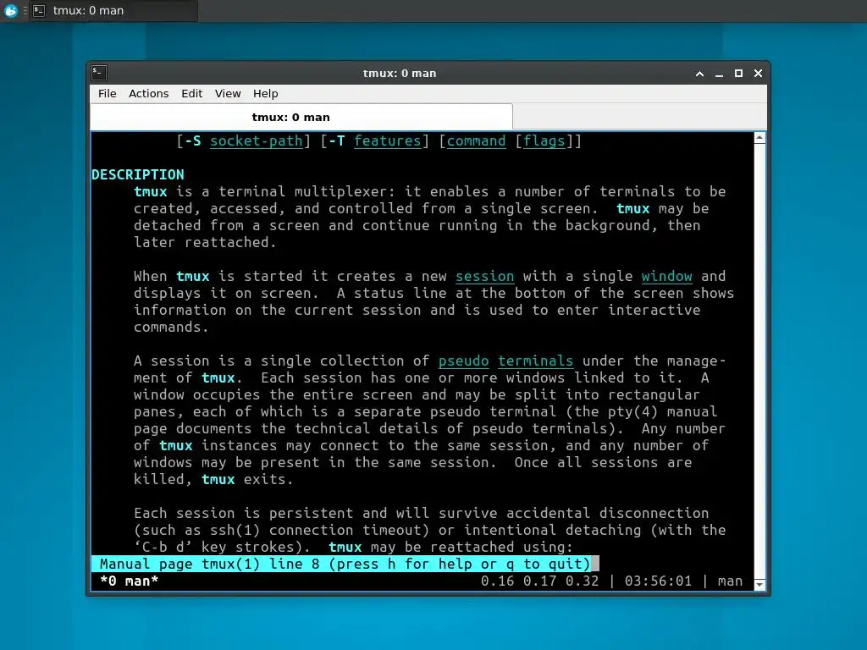Click the empty tab bar area beside the tab
The width and height of the screenshot is (867, 650).
pyautogui.click(x=640, y=117)
